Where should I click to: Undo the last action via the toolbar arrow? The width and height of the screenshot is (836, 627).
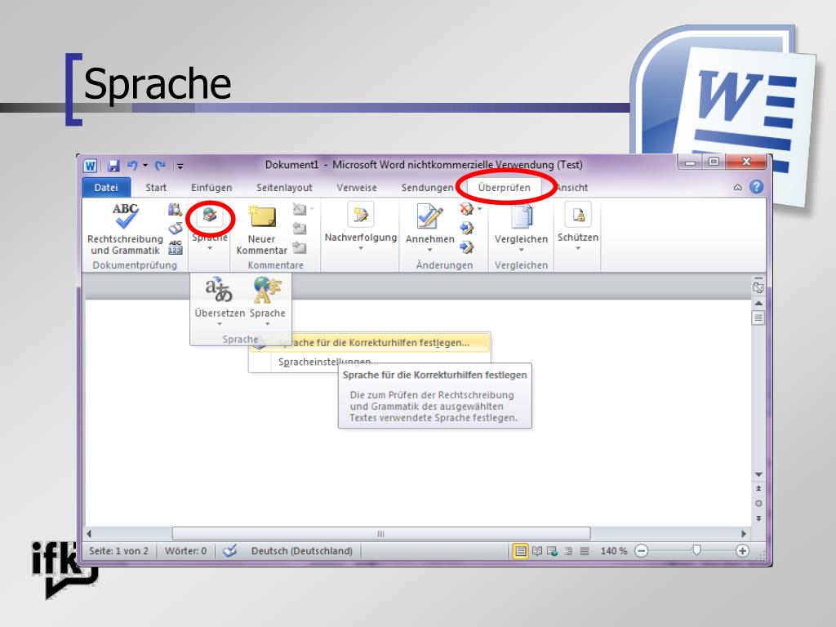click(x=132, y=165)
